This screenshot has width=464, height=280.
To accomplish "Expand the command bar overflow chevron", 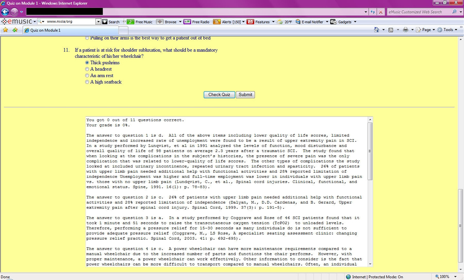I will click(x=461, y=27).
